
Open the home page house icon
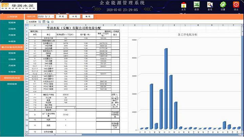pyautogui.click(x=184, y=5)
